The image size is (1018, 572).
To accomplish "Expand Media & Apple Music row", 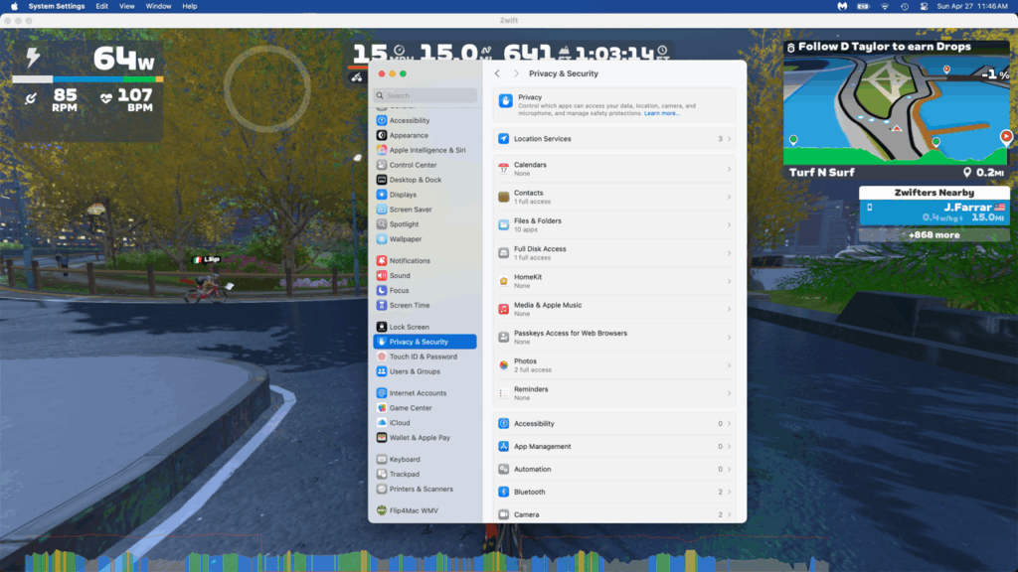I will [x=614, y=310].
